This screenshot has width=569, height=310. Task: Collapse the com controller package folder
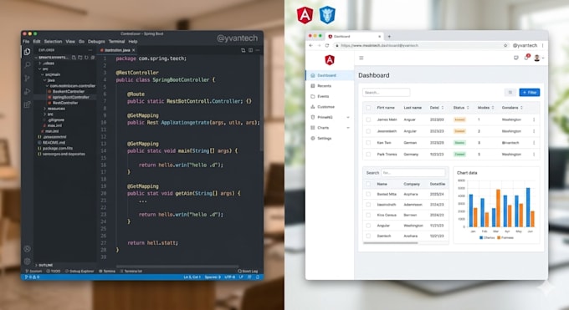click(x=47, y=86)
